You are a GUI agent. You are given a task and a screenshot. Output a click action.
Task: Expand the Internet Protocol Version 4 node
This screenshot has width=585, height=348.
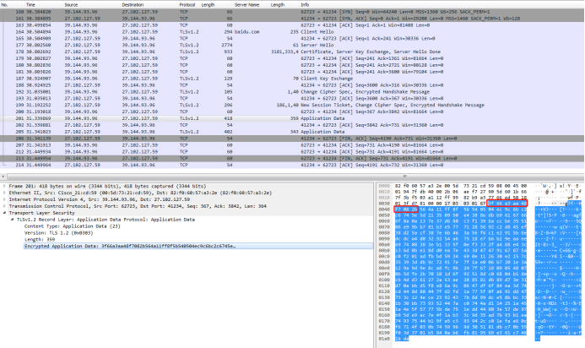coord(4,199)
